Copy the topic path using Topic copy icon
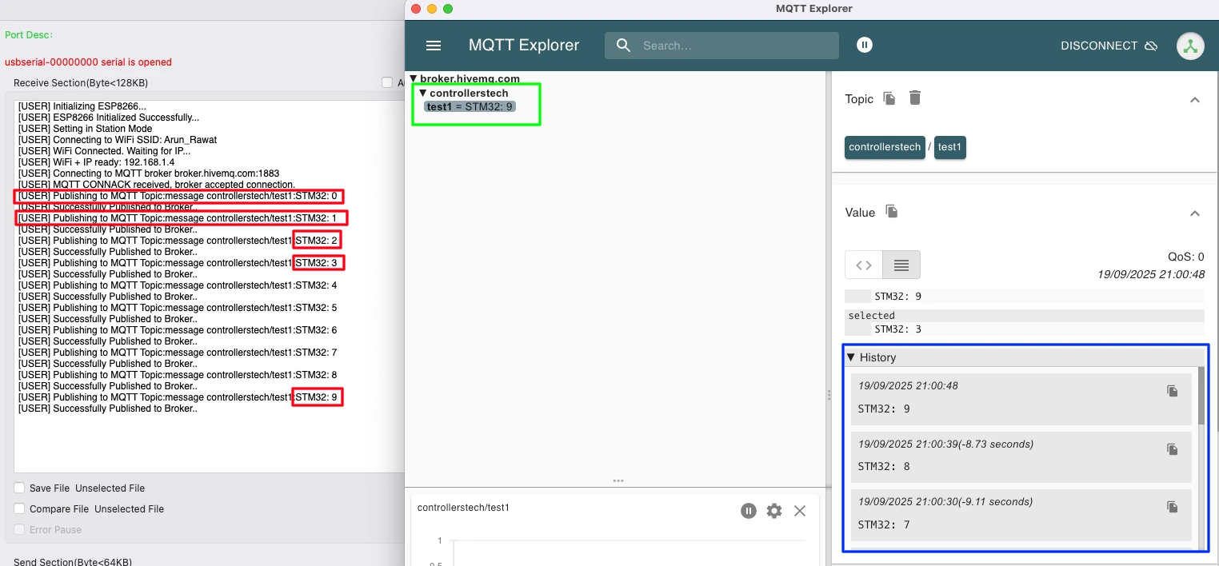 coord(889,98)
